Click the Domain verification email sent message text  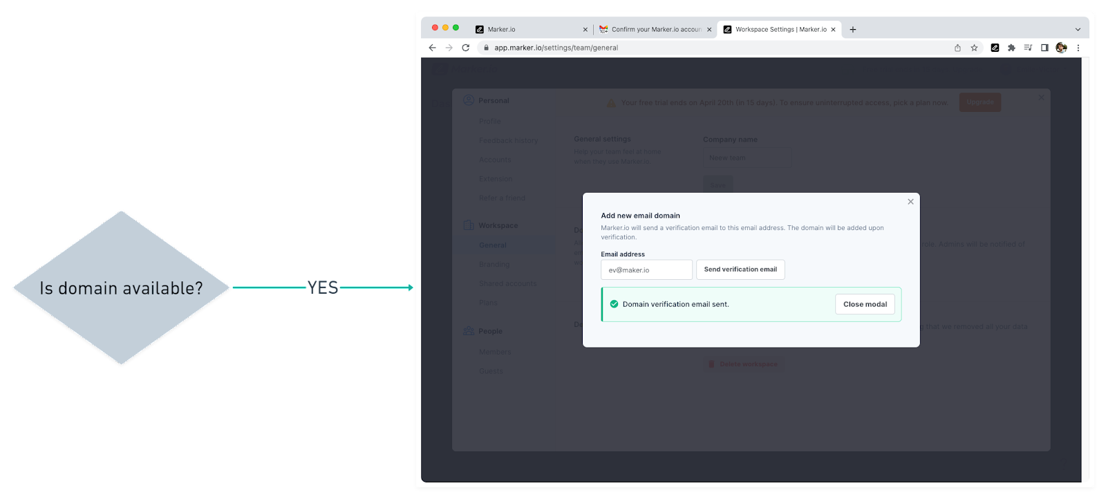click(675, 304)
